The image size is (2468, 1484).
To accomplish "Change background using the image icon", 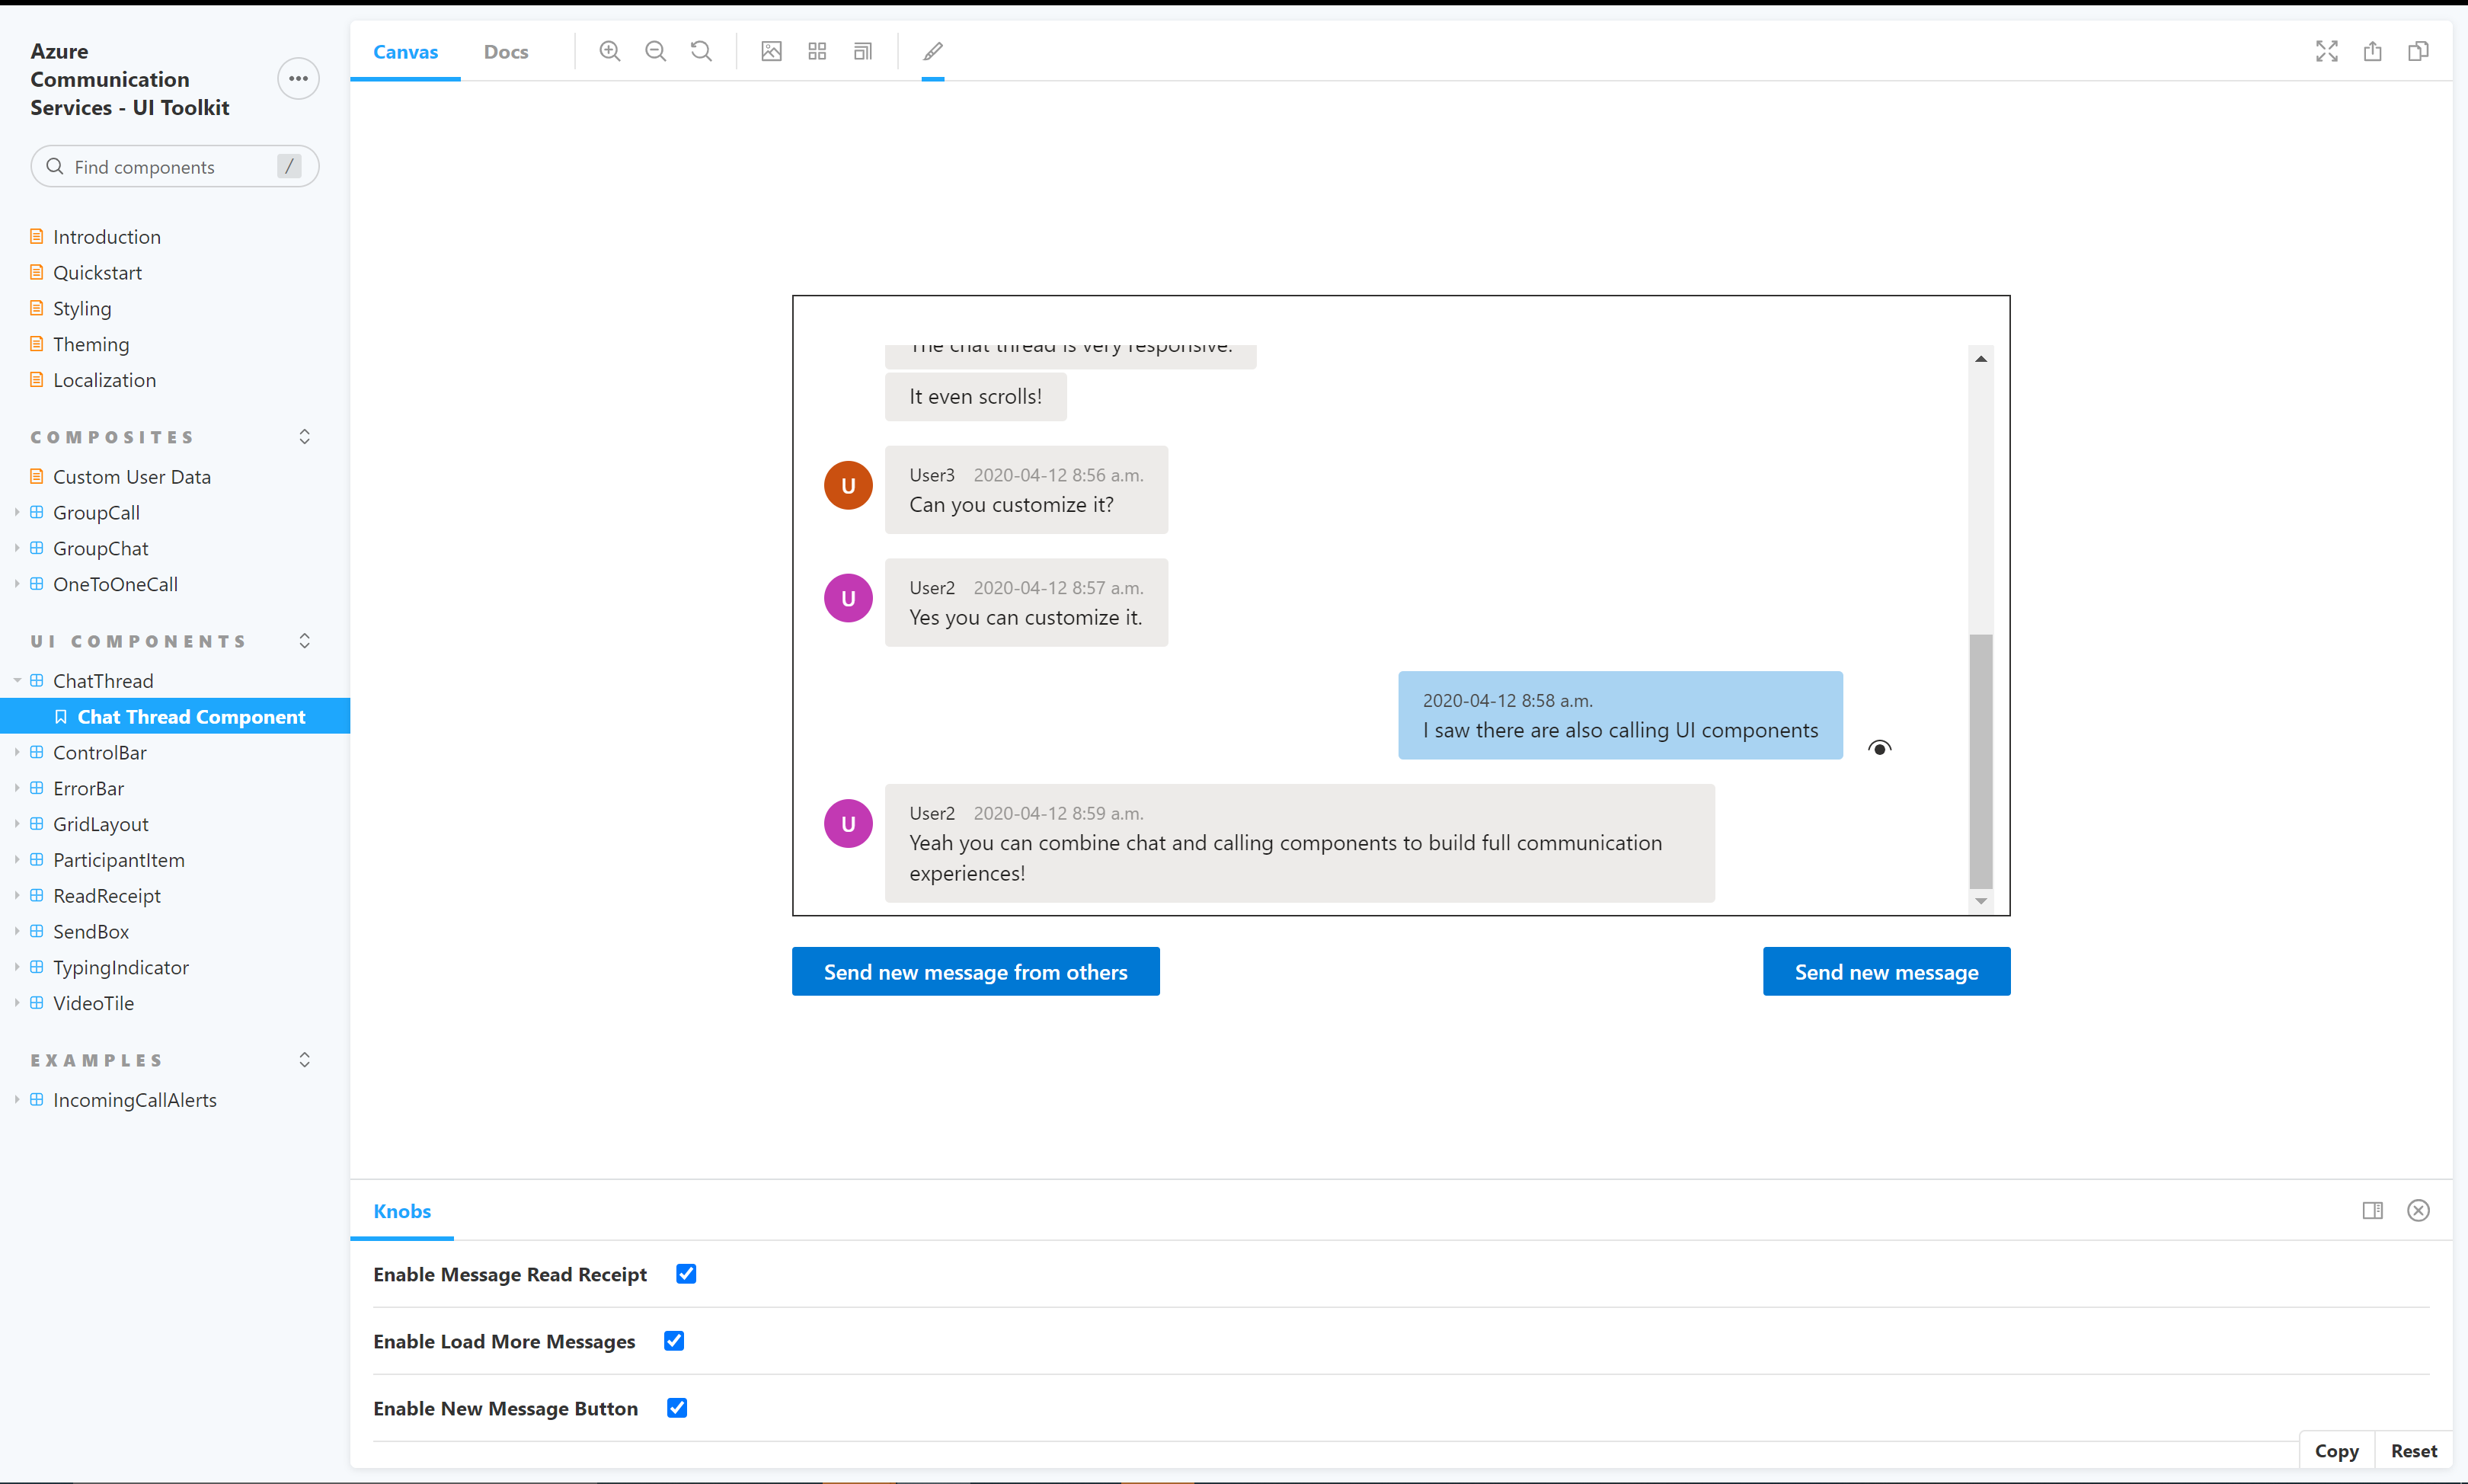I will click(772, 51).
